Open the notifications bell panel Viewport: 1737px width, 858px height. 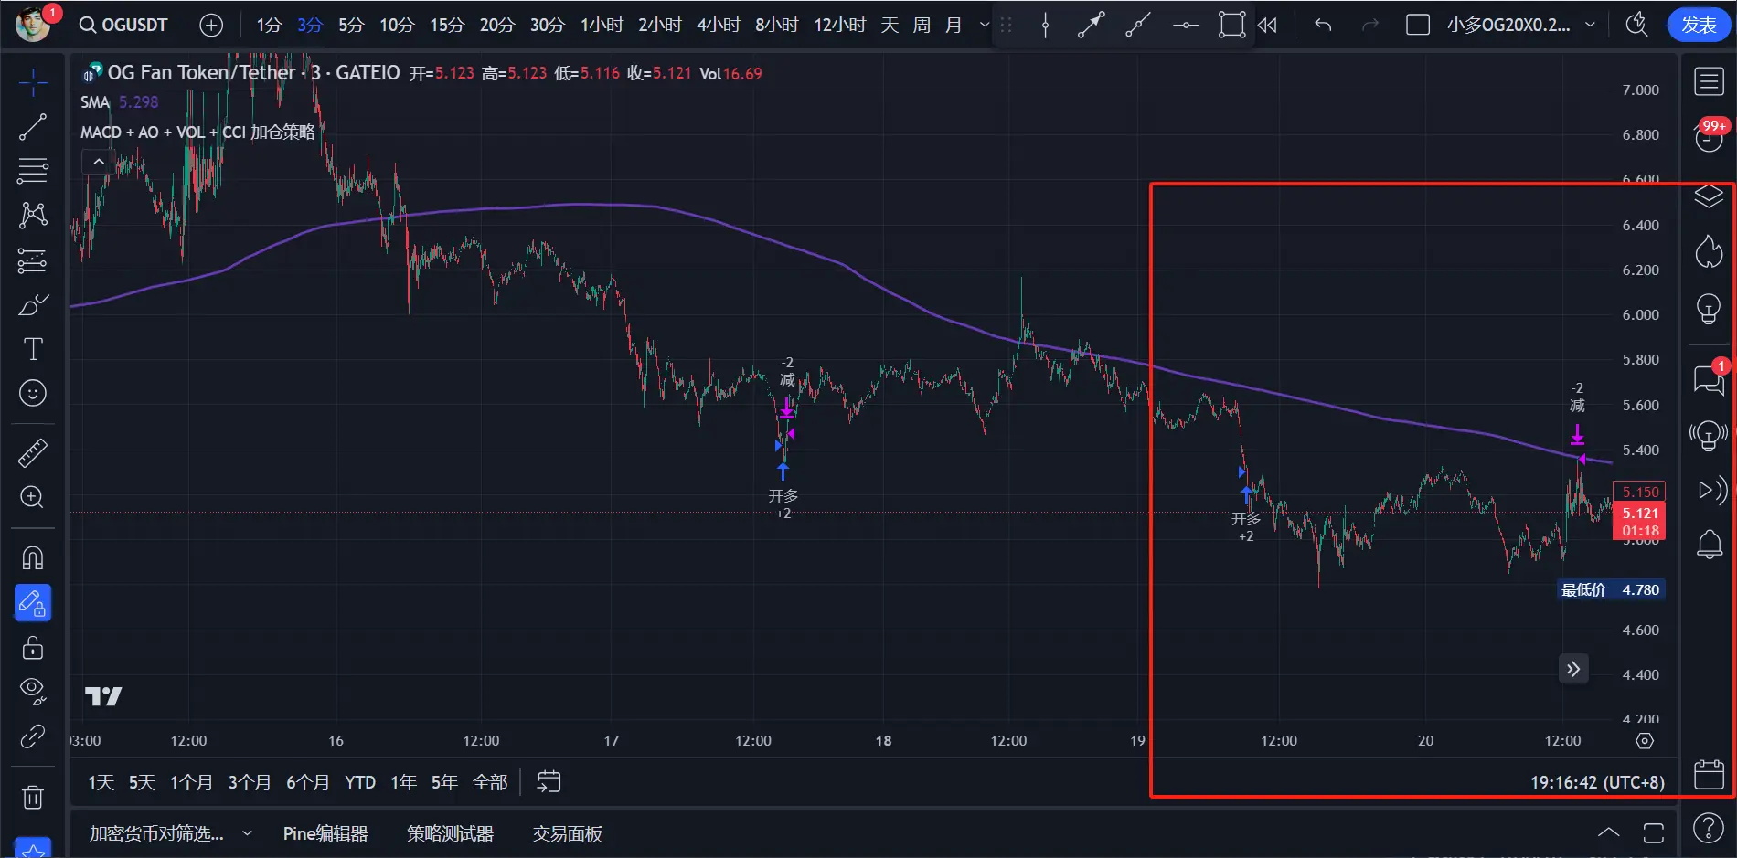coord(1709,545)
